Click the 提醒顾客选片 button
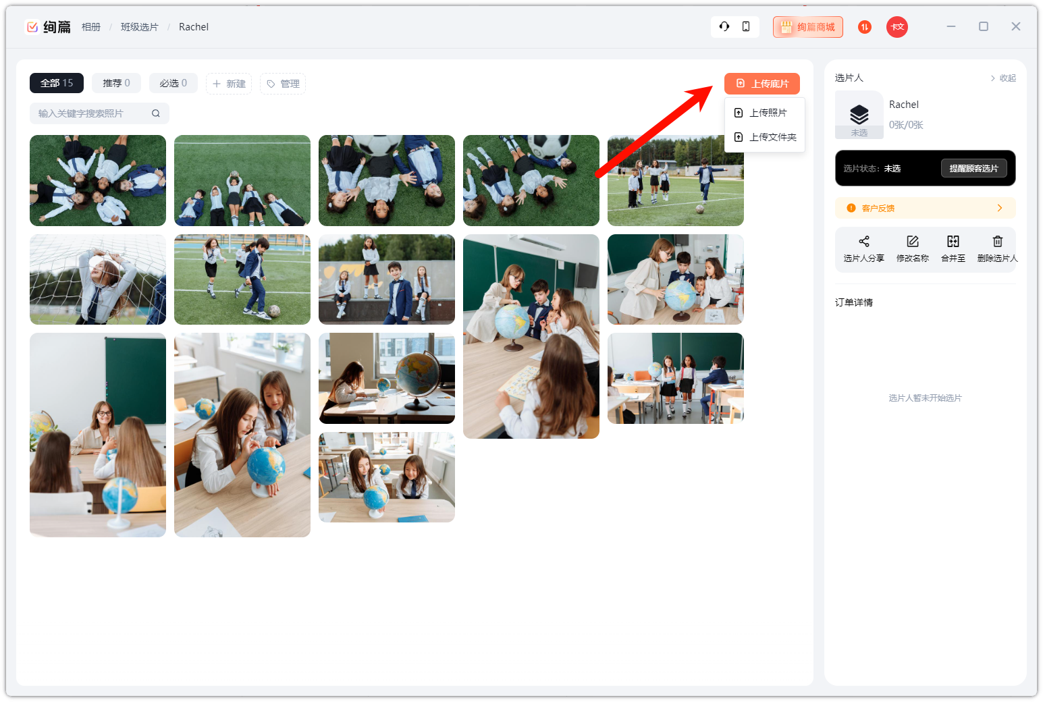The width and height of the screenshot is (1043, 702). click(x=973, y=168)
